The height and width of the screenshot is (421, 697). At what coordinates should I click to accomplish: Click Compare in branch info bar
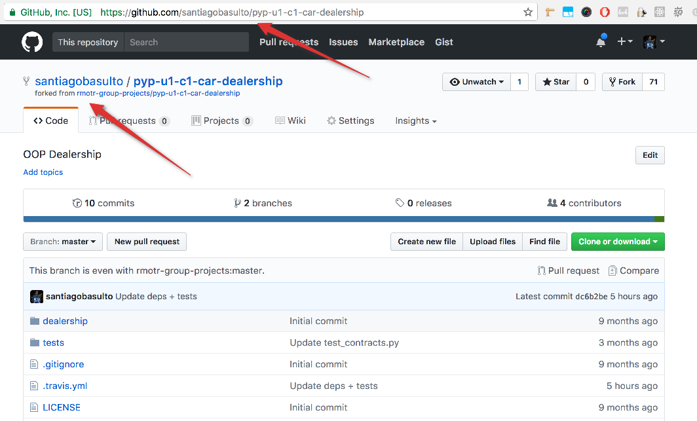coord(633,270)
